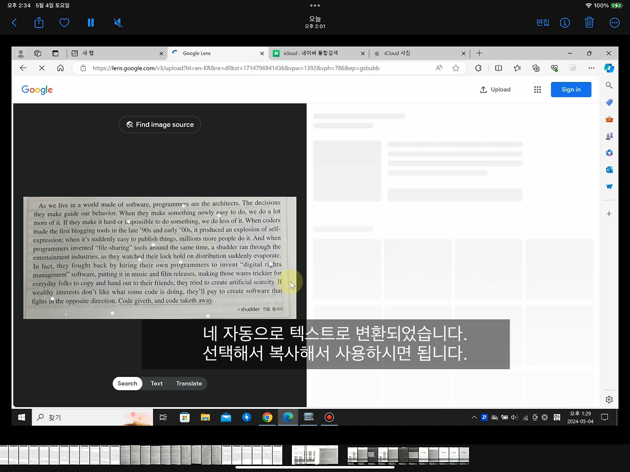The width and height of the screenshot is (630, 472).
Task: Switch to the icloud 네이버 통합검색 tab
Action: coord(318,53)
